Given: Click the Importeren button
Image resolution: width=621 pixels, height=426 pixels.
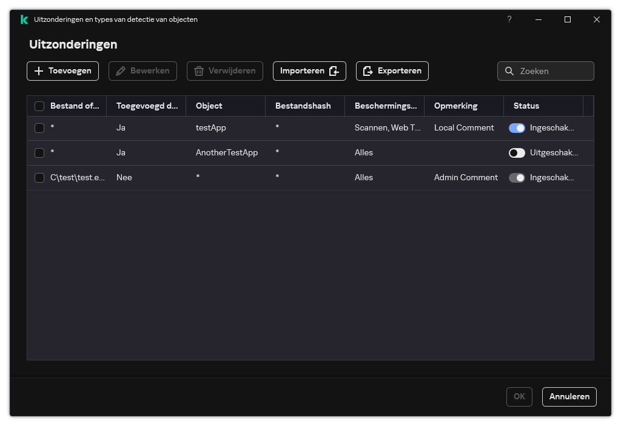Looking at the screenshot, I should 309,71.
